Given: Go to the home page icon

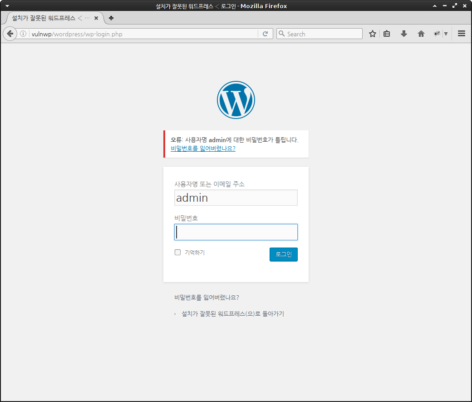Looking at the screenshot, I should [x=421, y=34].
